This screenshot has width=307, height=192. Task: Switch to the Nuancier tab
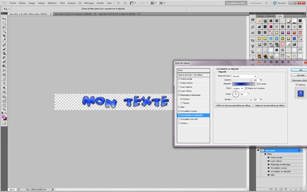[270, 16]
